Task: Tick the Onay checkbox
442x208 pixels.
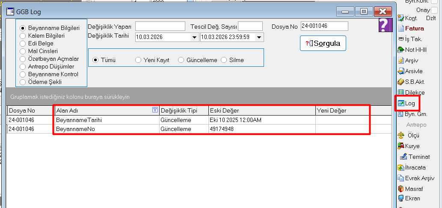Action: pyautogui.click(x=434, y=10)
